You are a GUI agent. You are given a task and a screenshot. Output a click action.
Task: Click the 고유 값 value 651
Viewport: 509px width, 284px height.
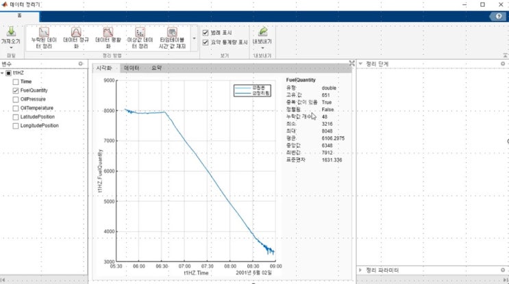(325, 95)
